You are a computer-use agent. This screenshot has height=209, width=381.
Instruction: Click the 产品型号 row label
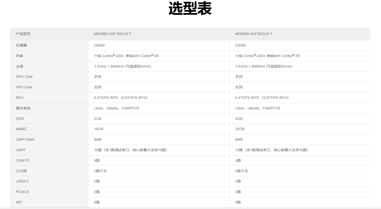[23, 34]
